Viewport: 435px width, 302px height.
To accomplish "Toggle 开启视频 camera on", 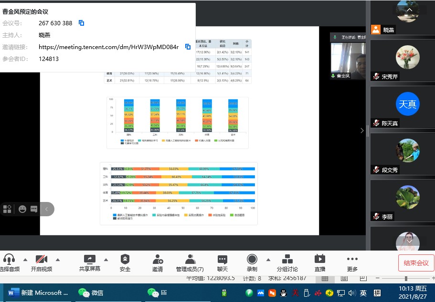I will [40, 262].
